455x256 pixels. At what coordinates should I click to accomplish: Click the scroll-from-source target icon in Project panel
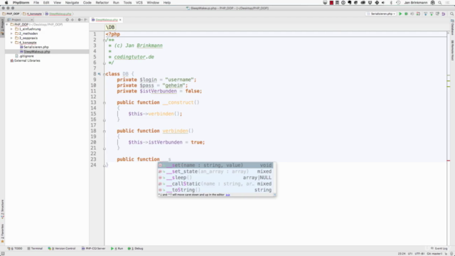tap(67, 20)
